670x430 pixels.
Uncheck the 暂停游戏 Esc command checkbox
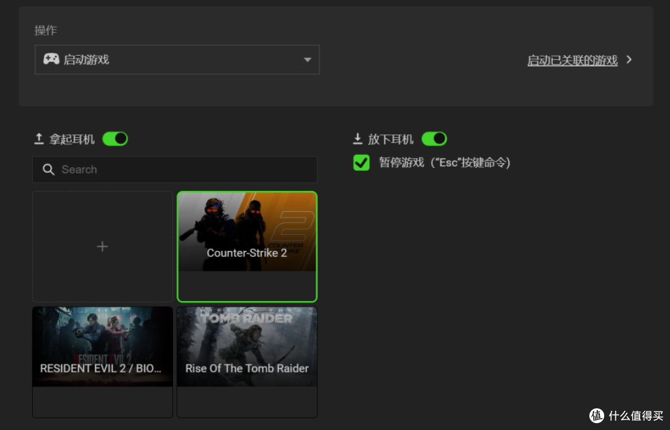point(362,162)
